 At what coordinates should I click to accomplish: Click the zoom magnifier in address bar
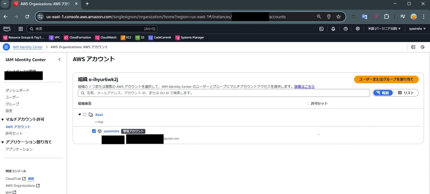[319, 17]
